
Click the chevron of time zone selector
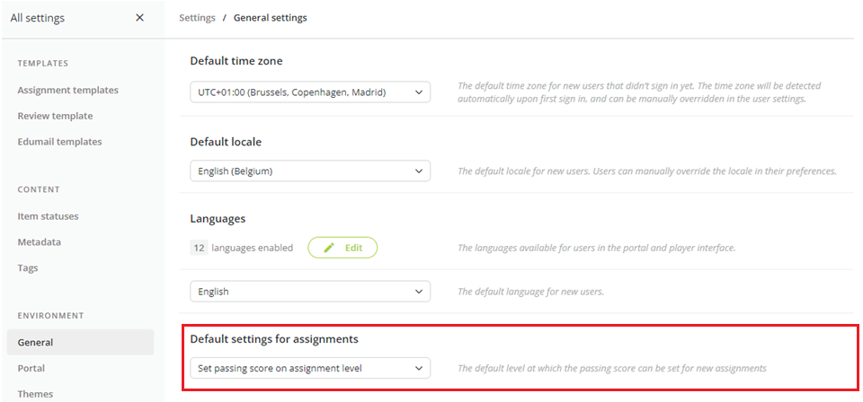419,92
